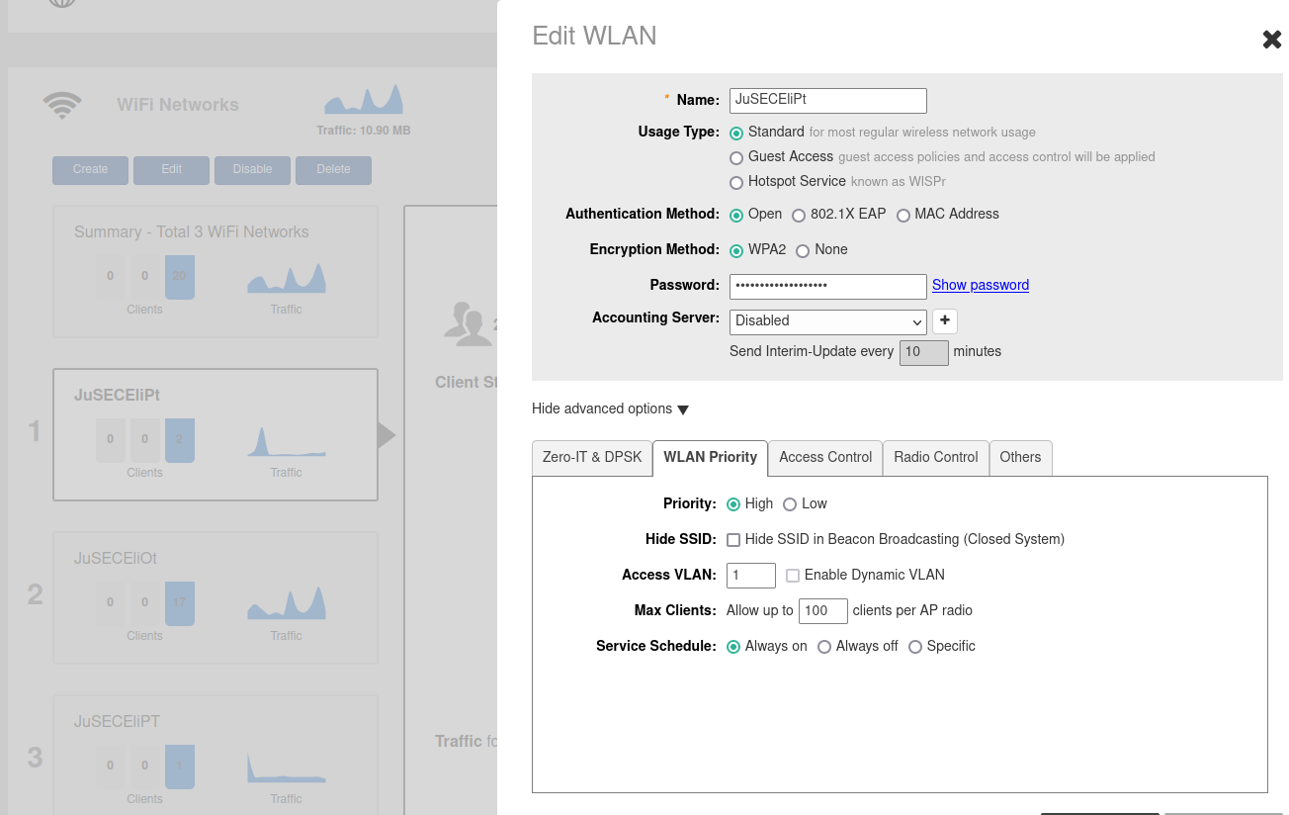Viewport: 1289px width, 815px height.
Task: Click the JuSECEliPt traffic sparkline
Action: point(286,442)
